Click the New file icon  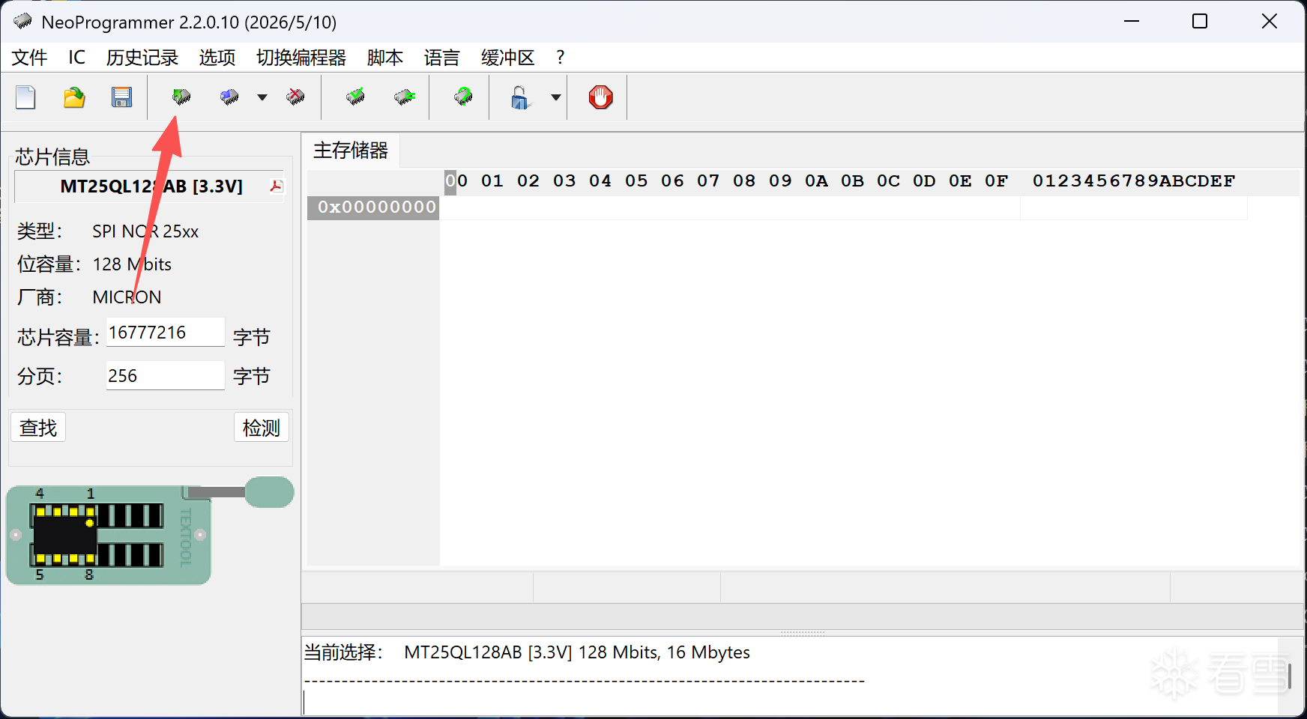click(x=25, y=97)
